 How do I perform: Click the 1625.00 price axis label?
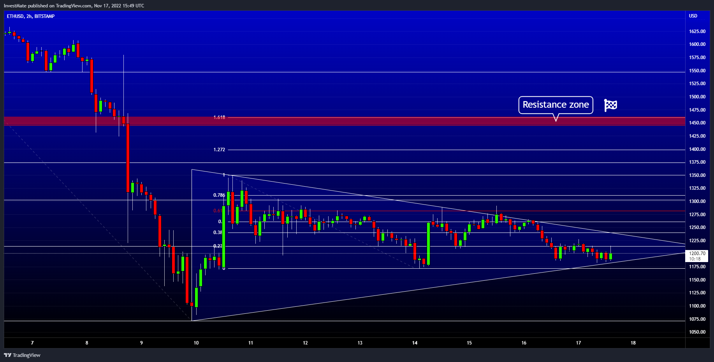[697, 31]
